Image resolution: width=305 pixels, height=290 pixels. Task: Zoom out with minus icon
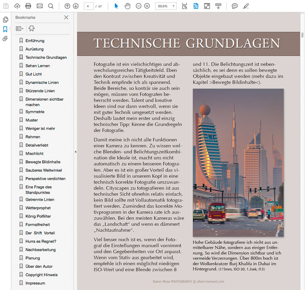click(139, 6)
